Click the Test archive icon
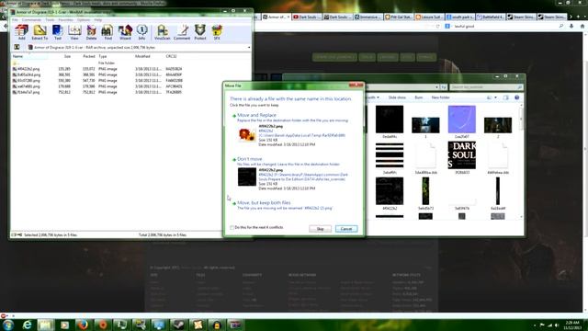 (57, 32)
